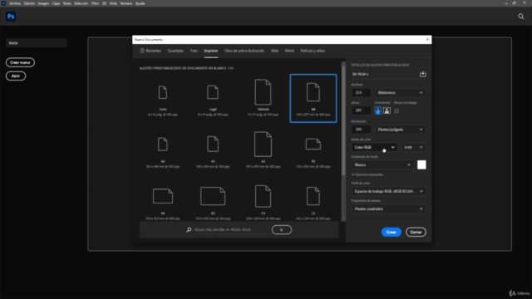Click the clock icon on Recientes tab
Image resolution: width=532 pixels, height=299 pixels.
pos(142,51)
